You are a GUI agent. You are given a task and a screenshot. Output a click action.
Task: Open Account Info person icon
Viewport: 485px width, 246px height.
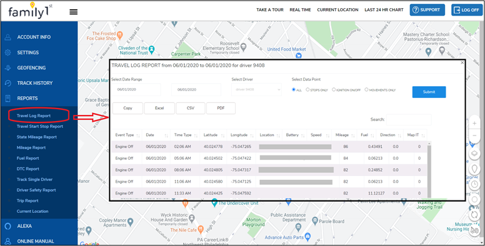[7, 37]
